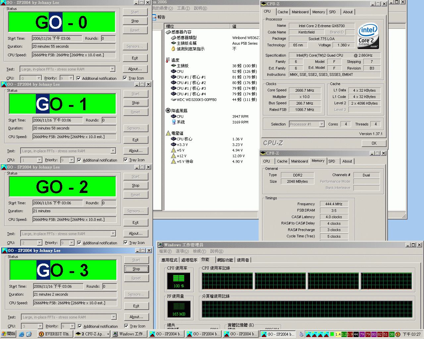The image size is (424, 339).
Task: Click the CPU 52 degree row icon
Action: point(174,72)
